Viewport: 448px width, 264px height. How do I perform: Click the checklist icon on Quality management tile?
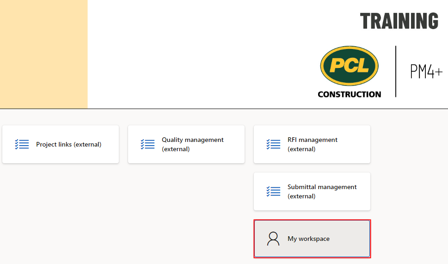point(147,144)
